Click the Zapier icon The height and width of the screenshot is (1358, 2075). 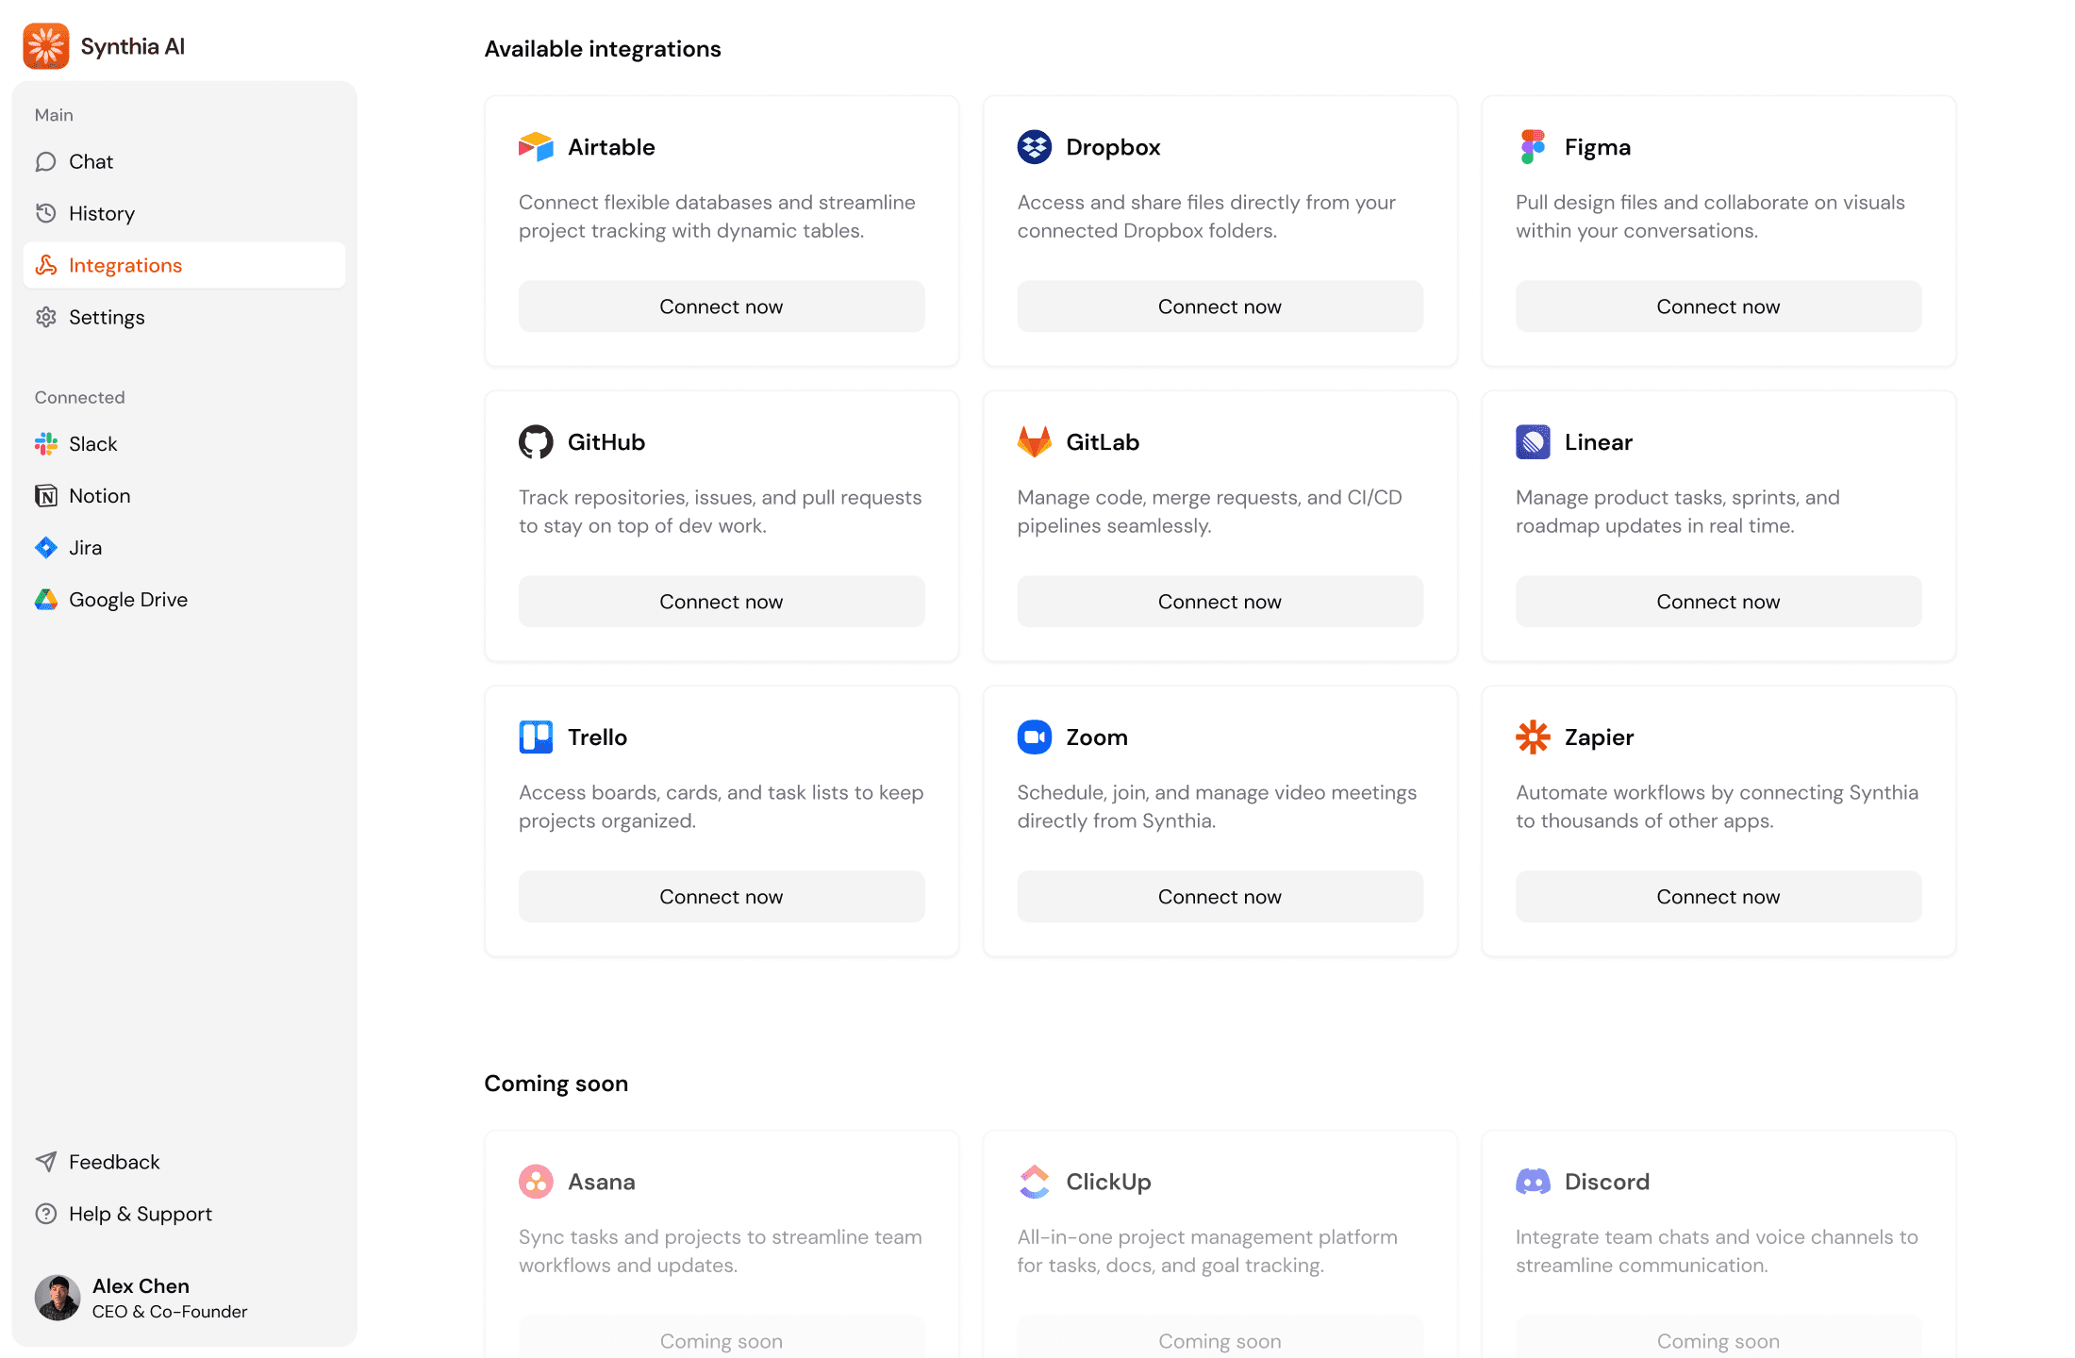[x=1533, y=737]
